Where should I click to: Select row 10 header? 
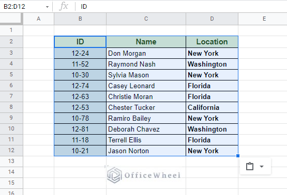11,129
